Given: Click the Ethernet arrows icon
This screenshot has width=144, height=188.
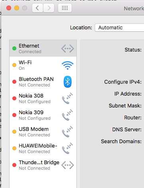Looking at the screenshot, I should [x=68, y=48].
